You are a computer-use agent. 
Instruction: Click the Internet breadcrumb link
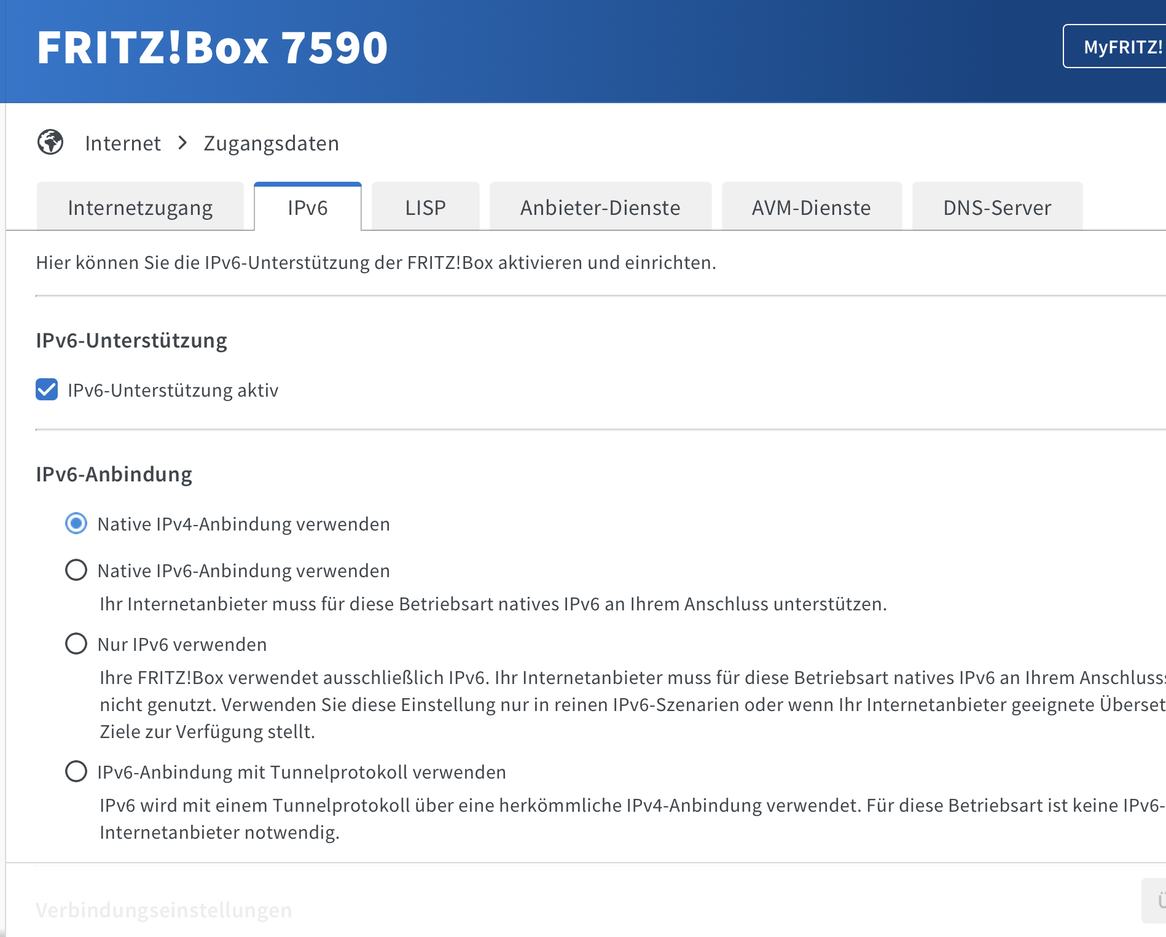[123, 143]
